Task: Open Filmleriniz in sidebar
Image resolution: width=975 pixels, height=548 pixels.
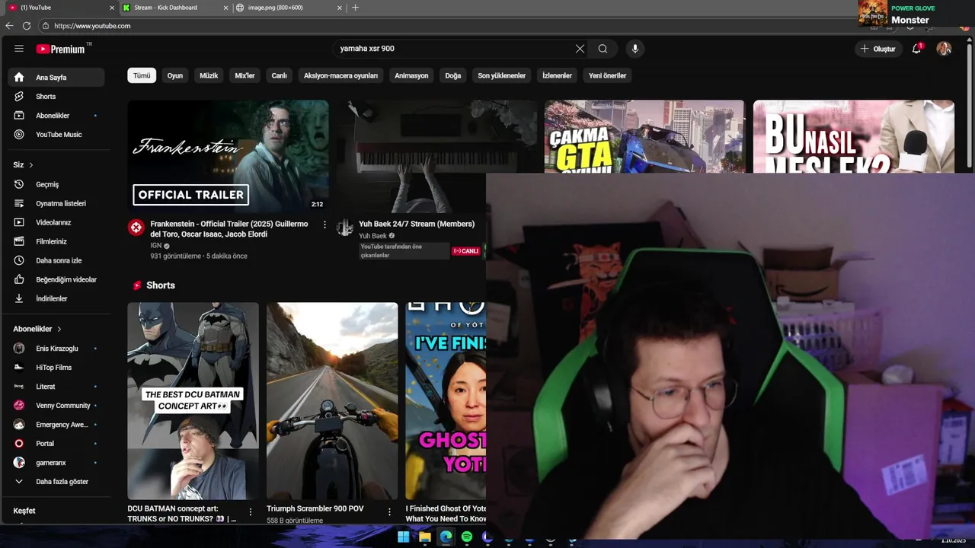Action: pos(56,241)
